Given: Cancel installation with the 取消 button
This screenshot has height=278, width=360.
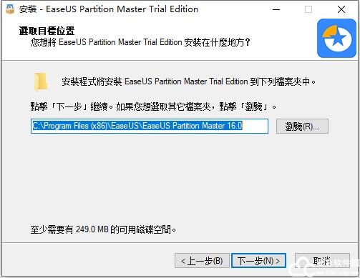Looking at the screenshot, I should 322,261.
